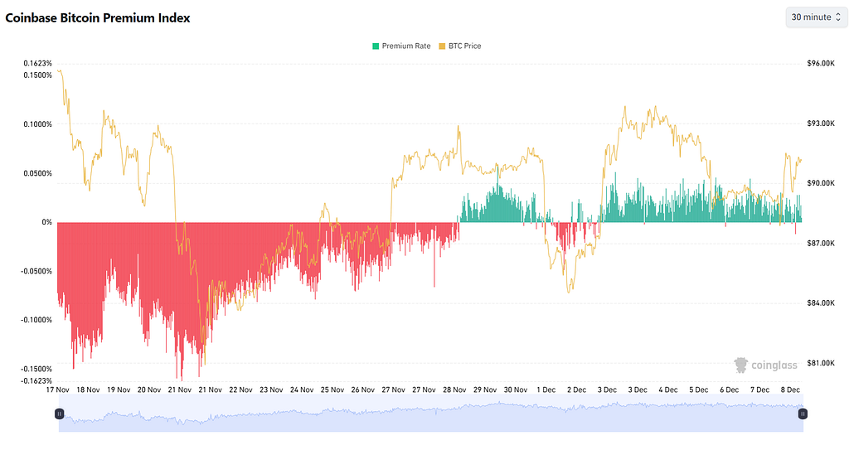Screen dimensions: 849x450
Task: Toggle the Premium Rate legend series
Action: (401, 46)
